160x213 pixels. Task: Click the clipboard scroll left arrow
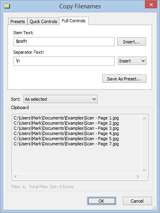(x=16, y=177)
